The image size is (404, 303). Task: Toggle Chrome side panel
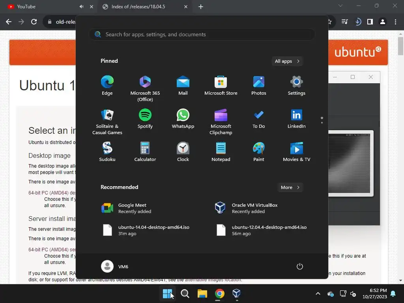point(370,22)
